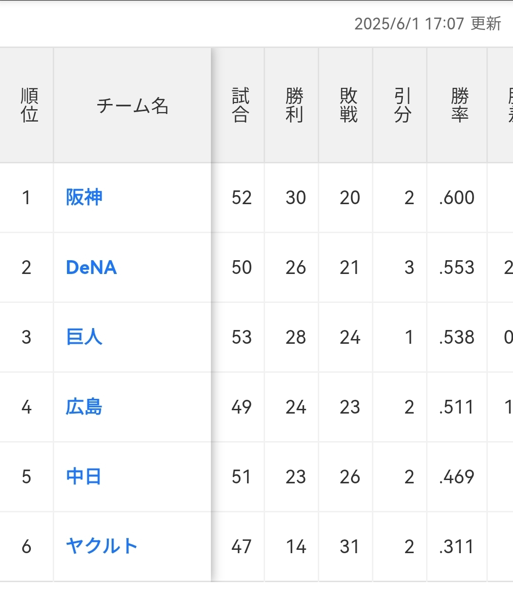513x594 pixels.
Task: Click the 引分 column header
Action: 402,105
